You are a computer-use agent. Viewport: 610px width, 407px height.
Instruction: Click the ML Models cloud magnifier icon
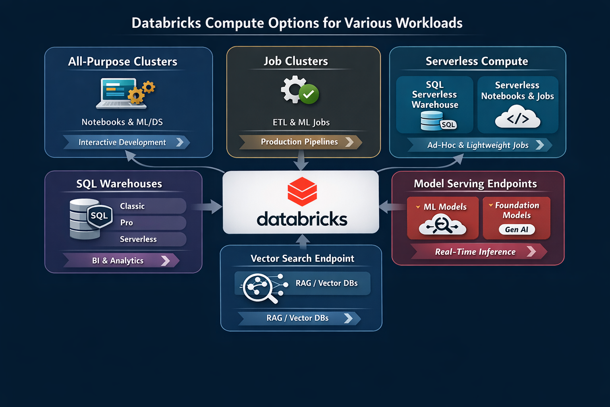coord(442,225)
